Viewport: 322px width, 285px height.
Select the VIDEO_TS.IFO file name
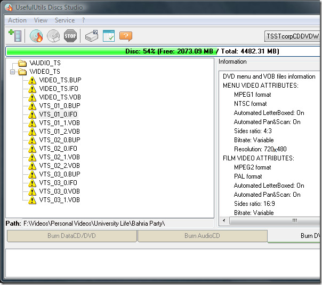[59, 89]
